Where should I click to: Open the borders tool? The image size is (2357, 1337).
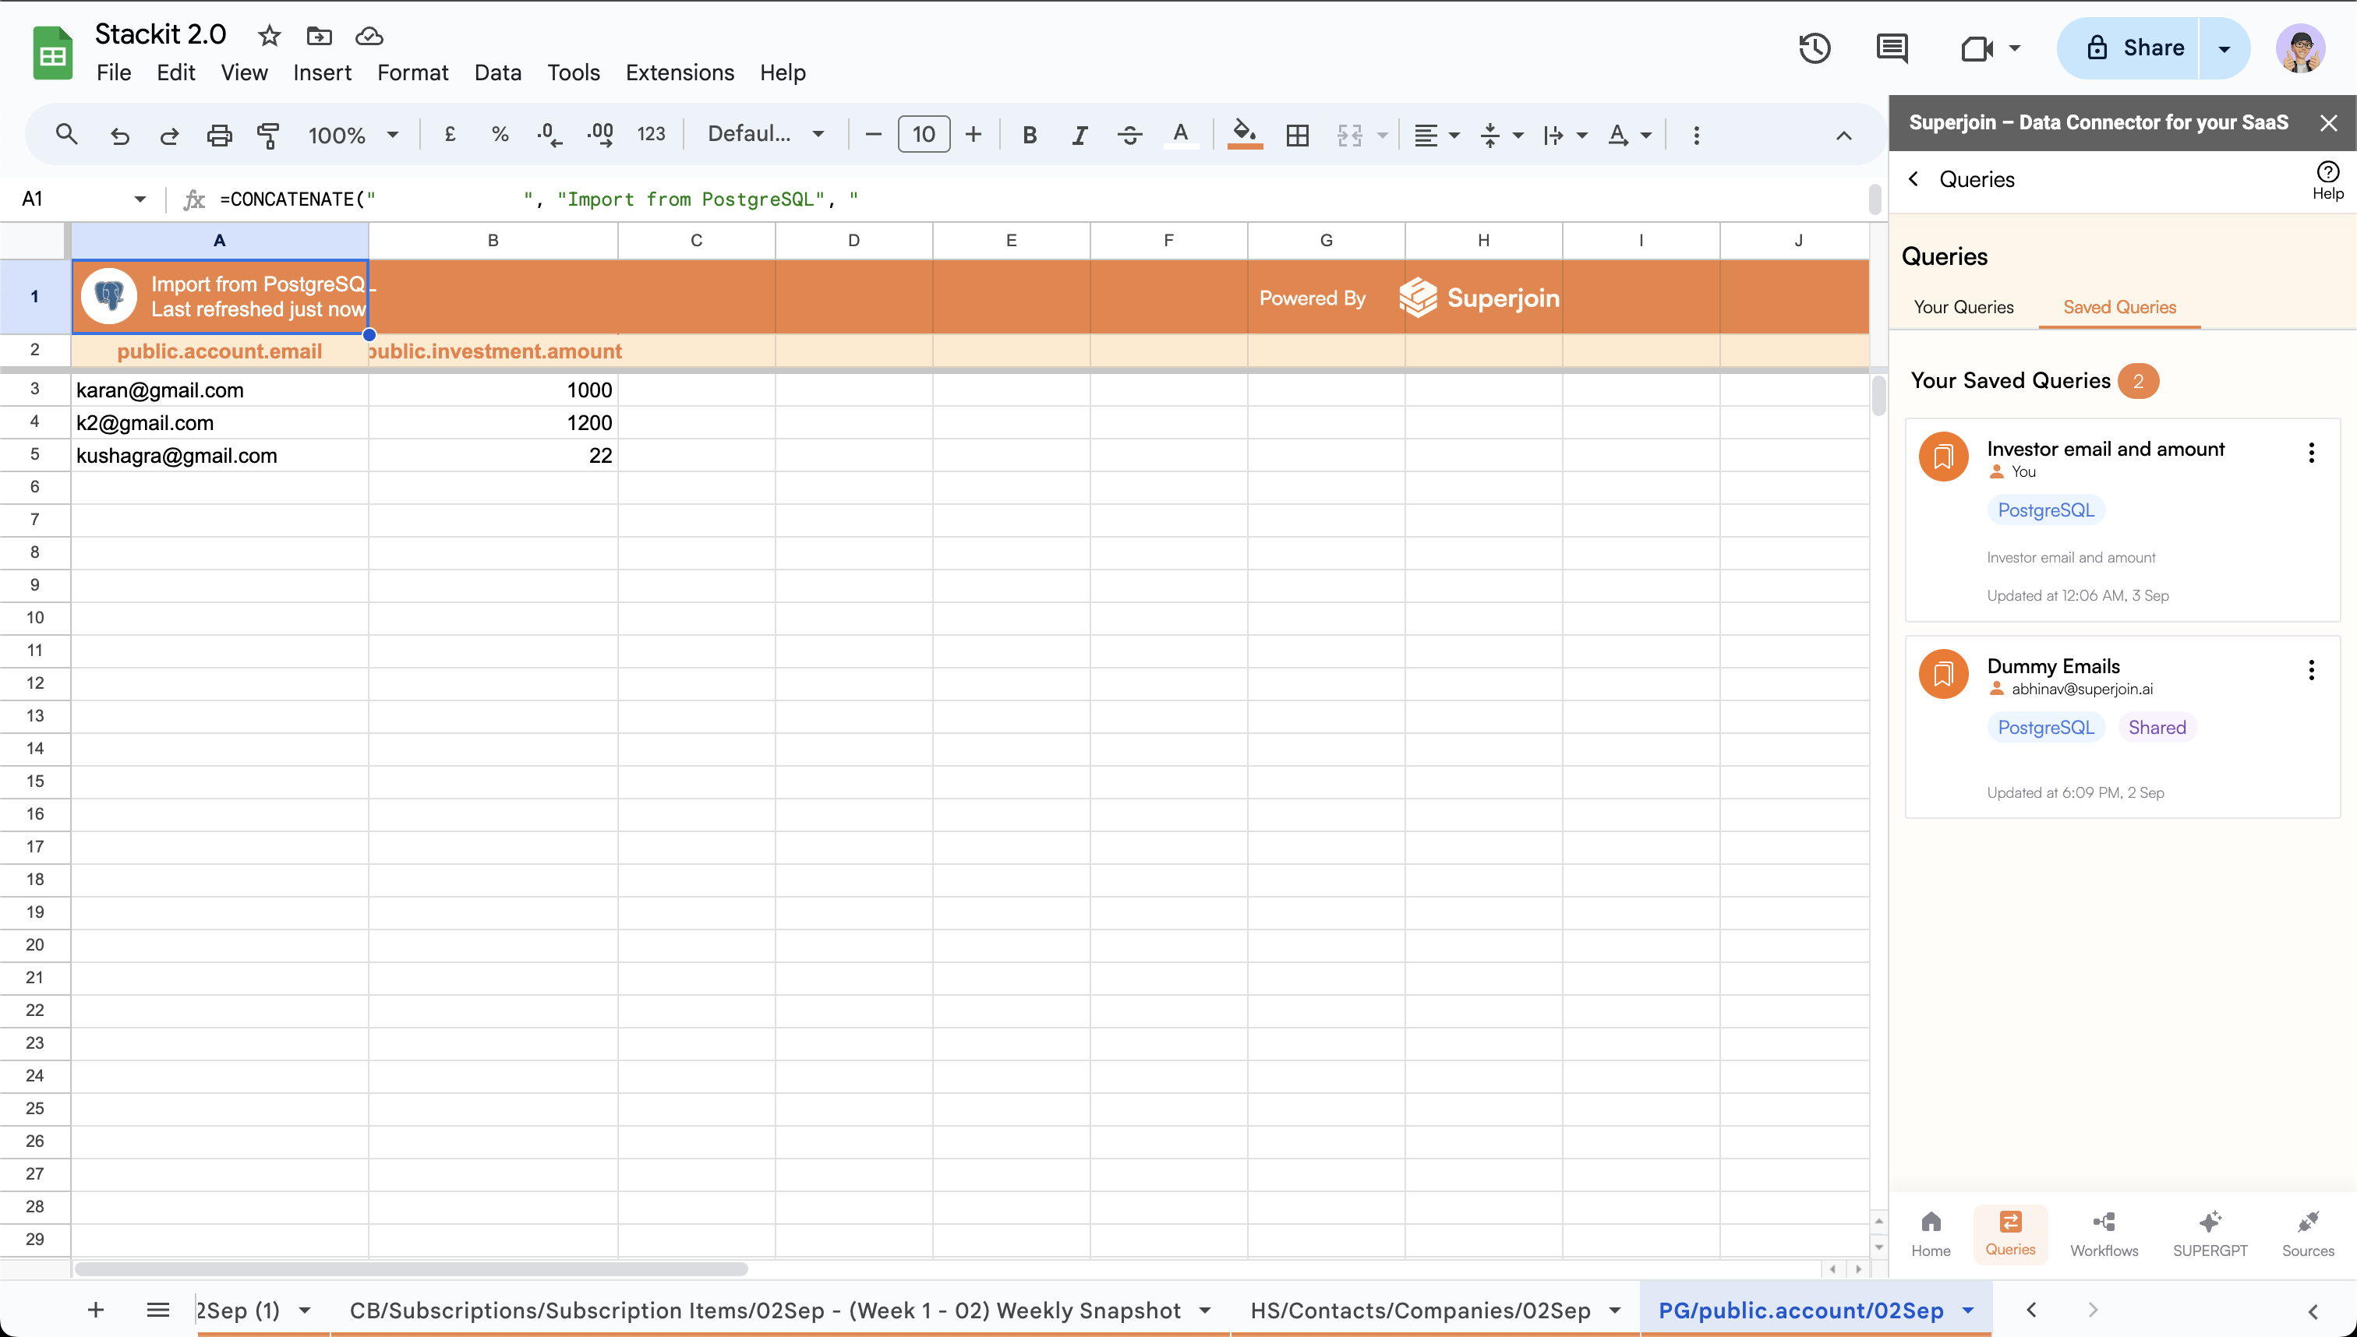[x=1297, y=135]
